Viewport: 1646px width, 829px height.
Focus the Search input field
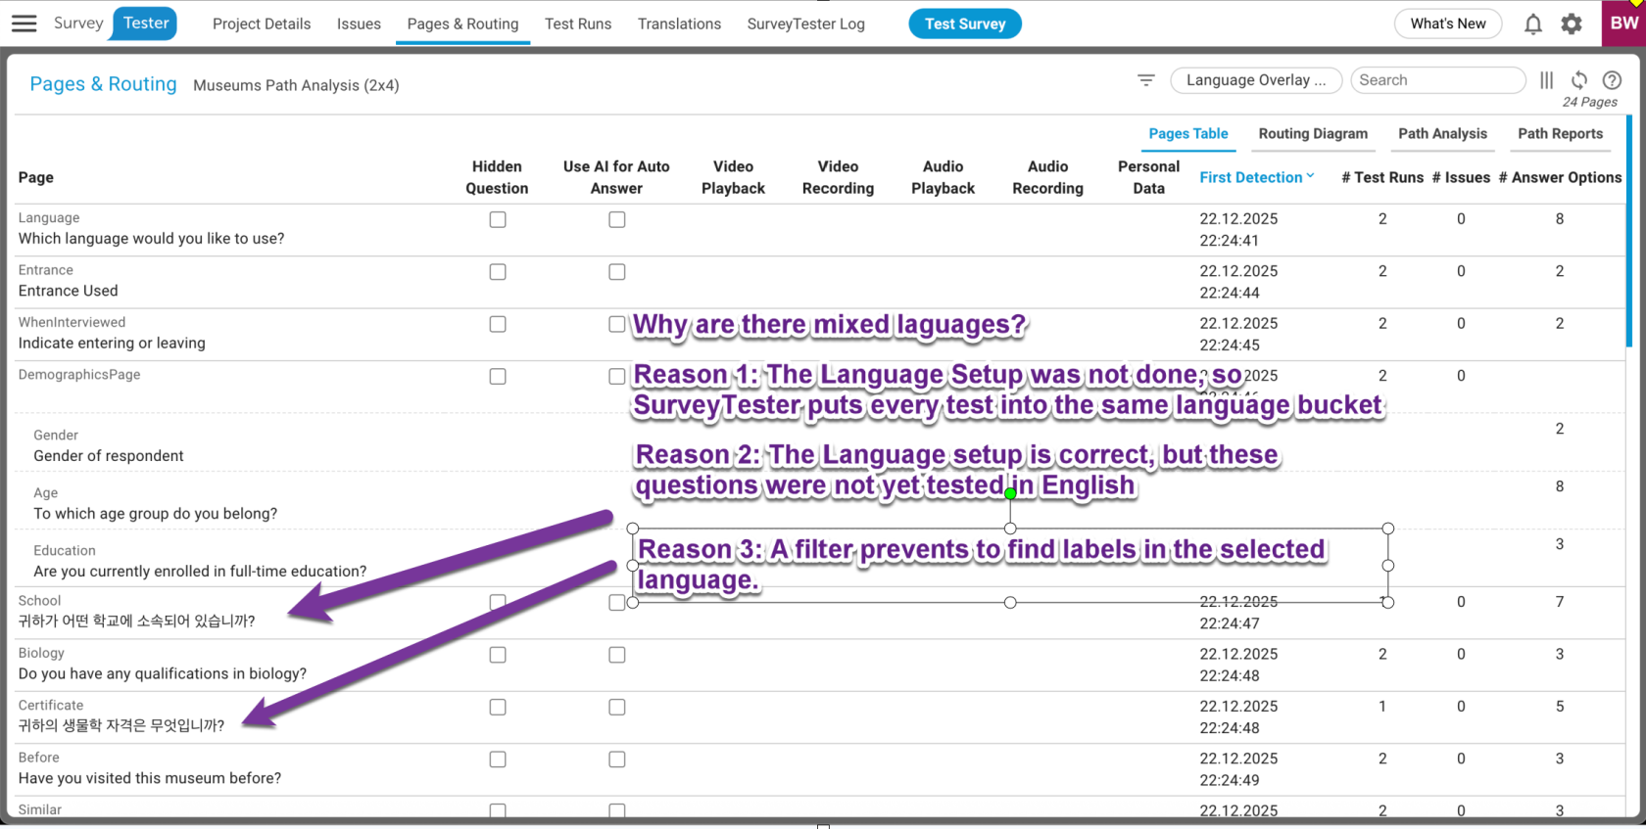[1436, 80]
